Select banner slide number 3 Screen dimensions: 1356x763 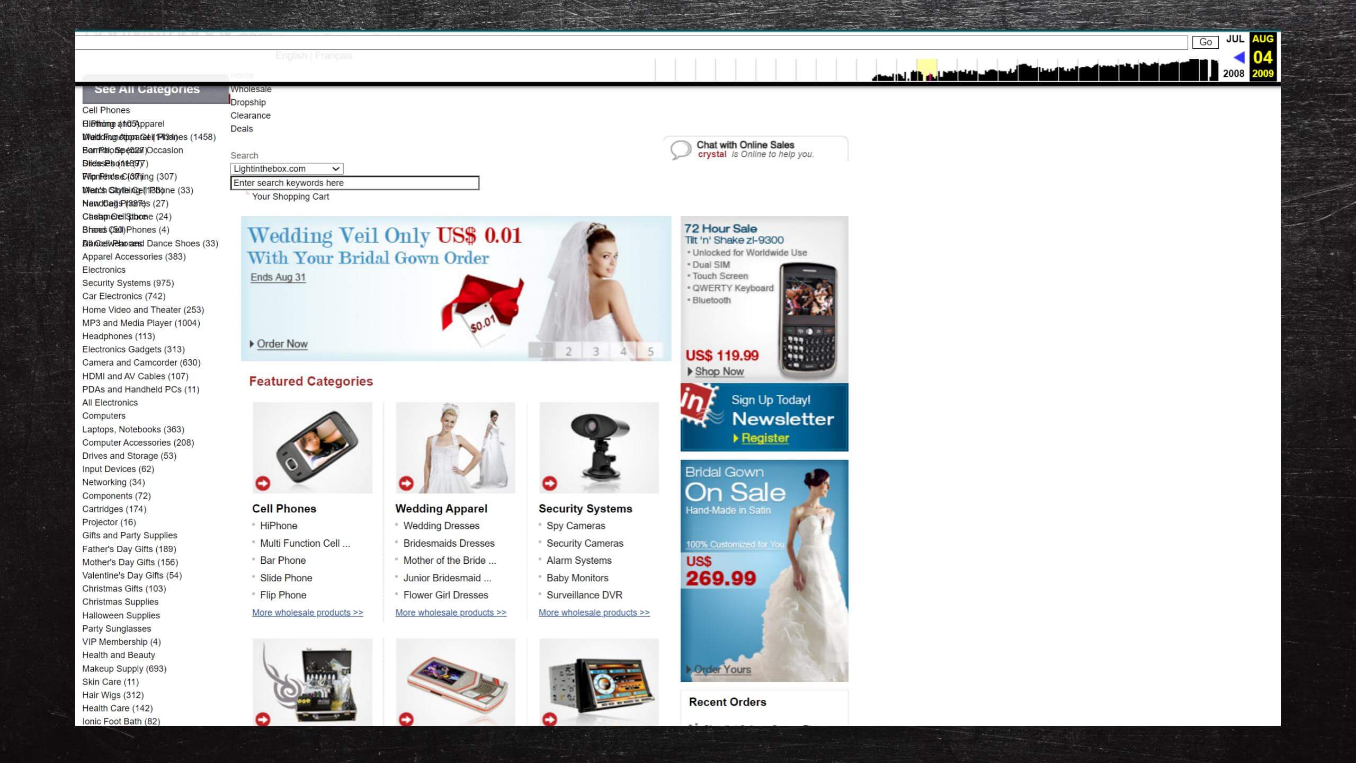click(x=596, y=351)
